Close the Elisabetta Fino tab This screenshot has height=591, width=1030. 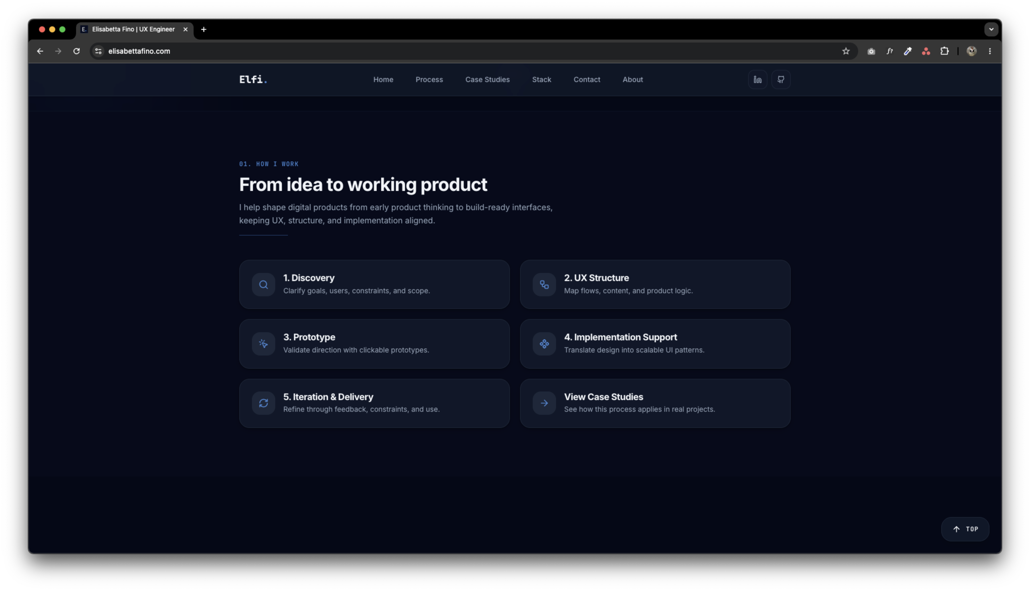pyautogui.click(x=185, y=29)
